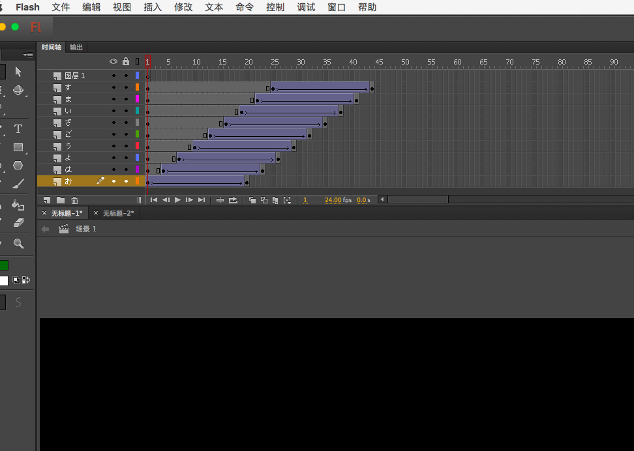Open the Flash application menu
The width and height of the screenshot is (634, 451).
coord(27,7)
